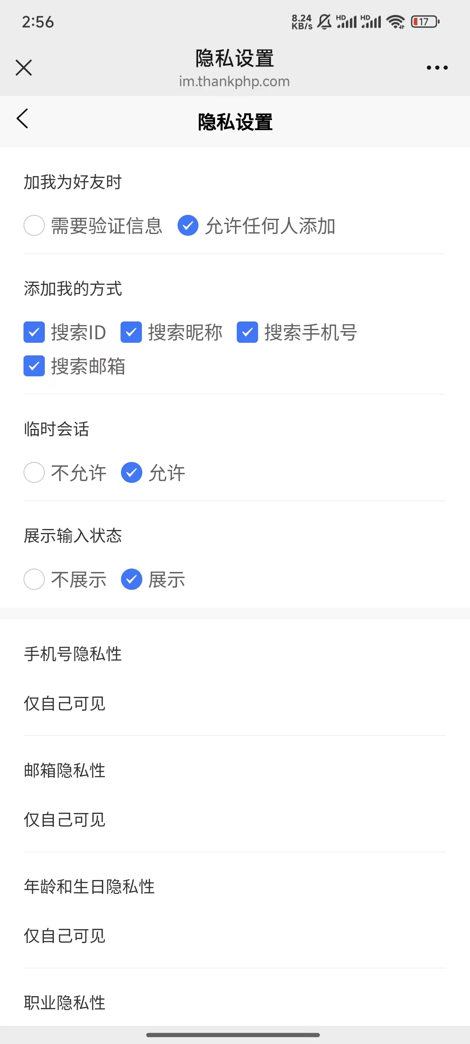Tap the back arrow chevron
Viewport: 470px width, 1044px height.
(x=23, y=119)
